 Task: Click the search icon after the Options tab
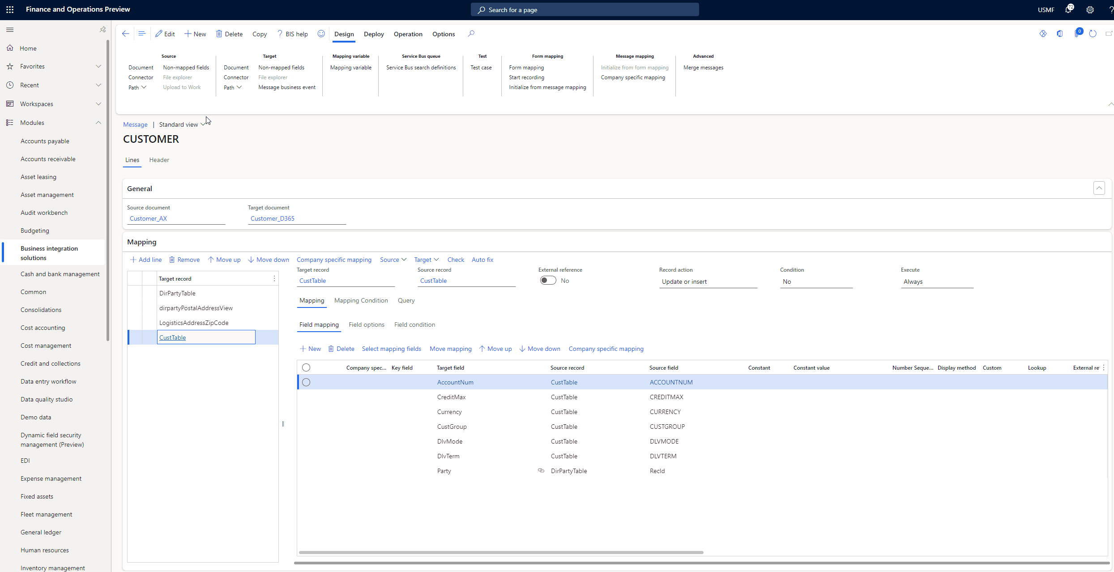point(471,34)
